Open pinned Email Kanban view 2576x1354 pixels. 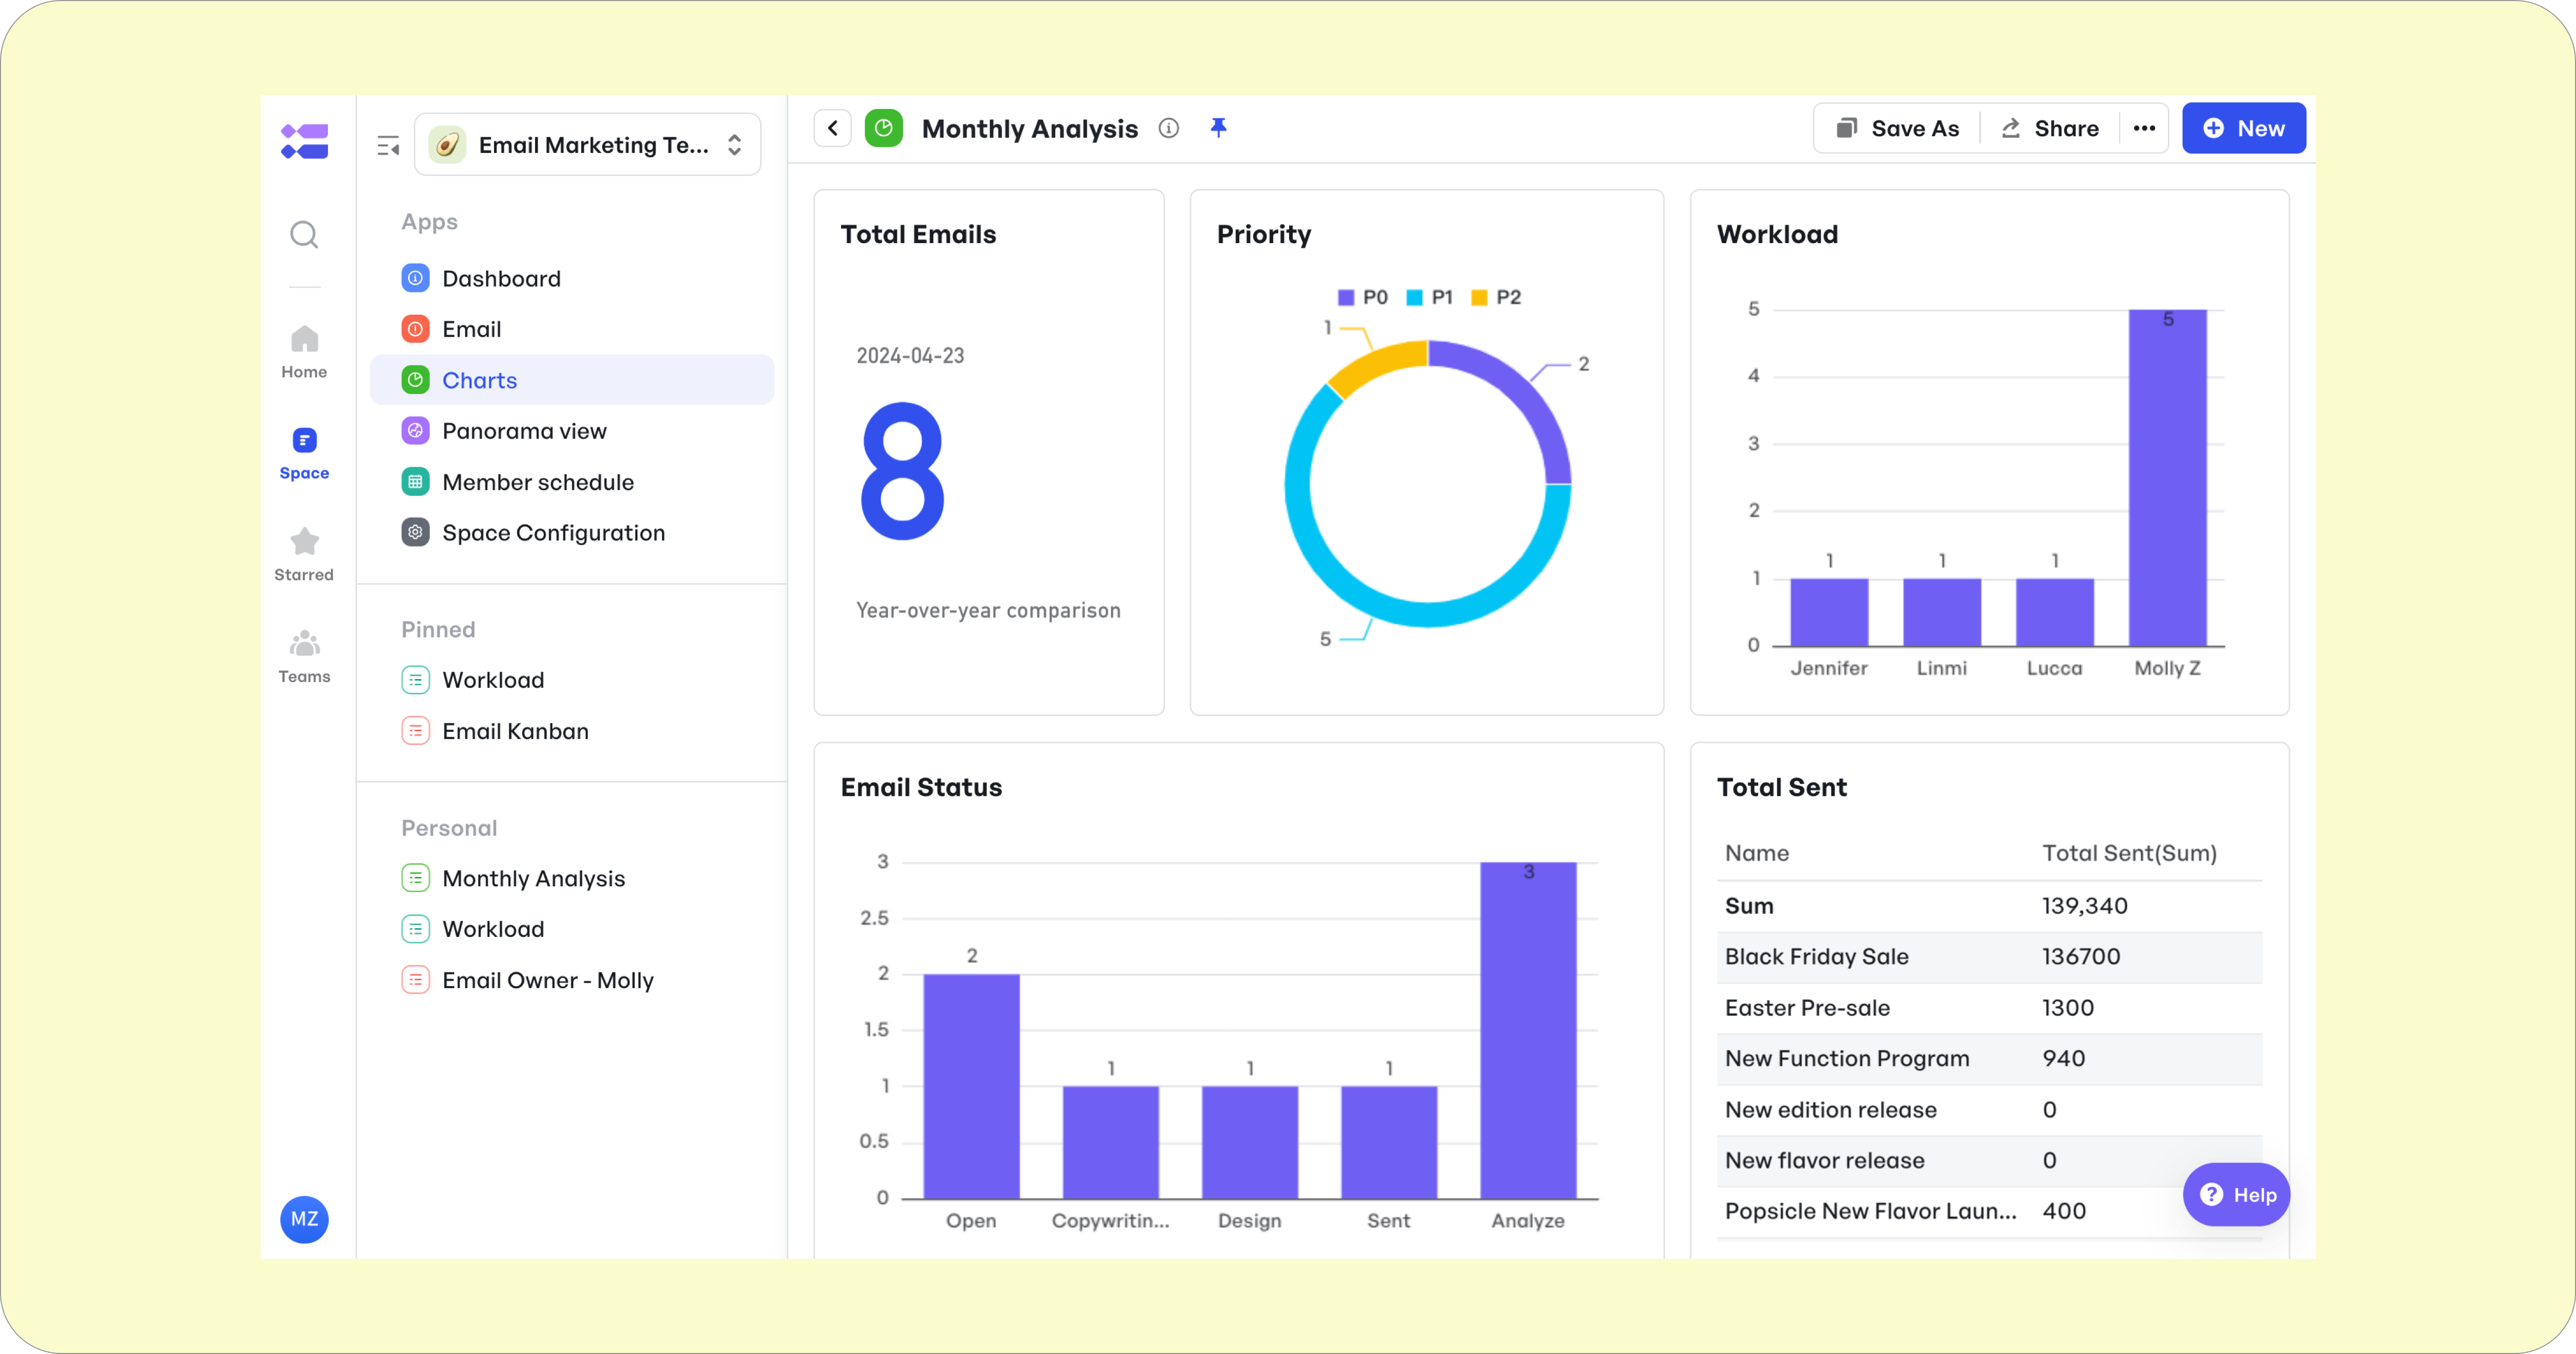point(572,732)
